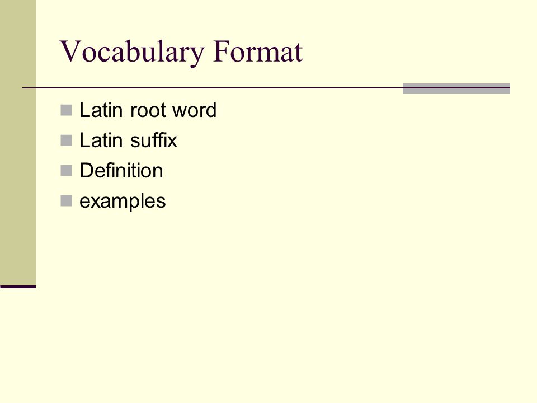
Task: Click the gray accent rectangle on divider line
Action: 456,88
